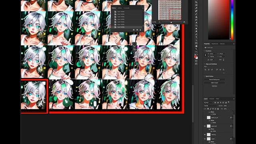Switch to the Adjustments tab
This screenshot has width=256, height=144.
(x=215, y=44)
